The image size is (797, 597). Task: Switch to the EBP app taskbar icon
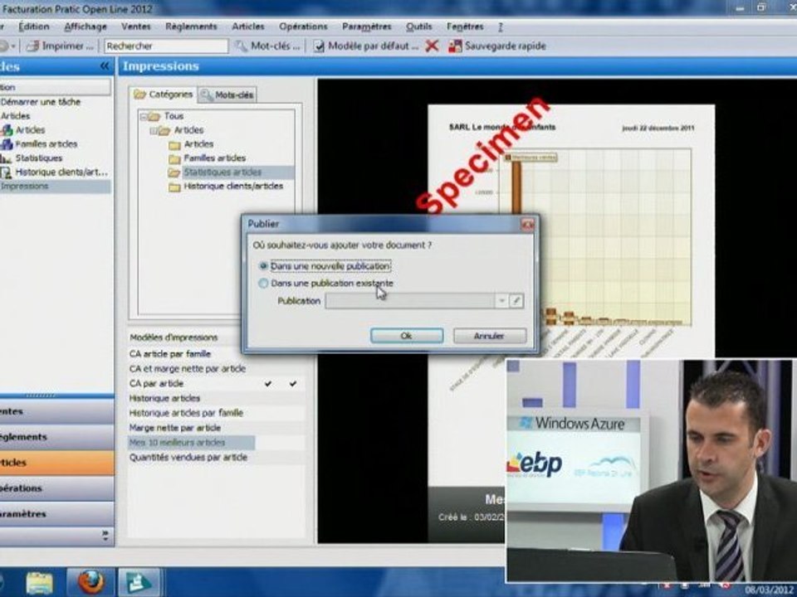click(x=139, y=582)
